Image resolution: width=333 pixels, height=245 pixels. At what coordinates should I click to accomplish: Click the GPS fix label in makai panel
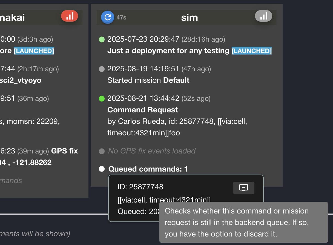pyautogui.click(x=65, y=151)
